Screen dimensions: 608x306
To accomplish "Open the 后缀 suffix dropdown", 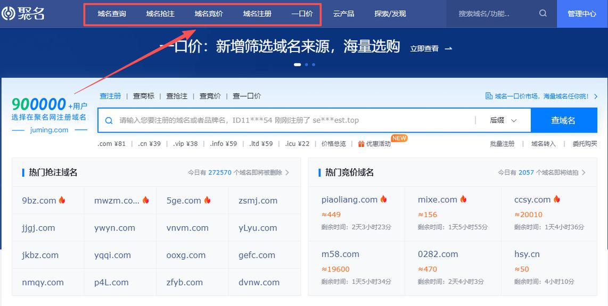I will point(503,121).
